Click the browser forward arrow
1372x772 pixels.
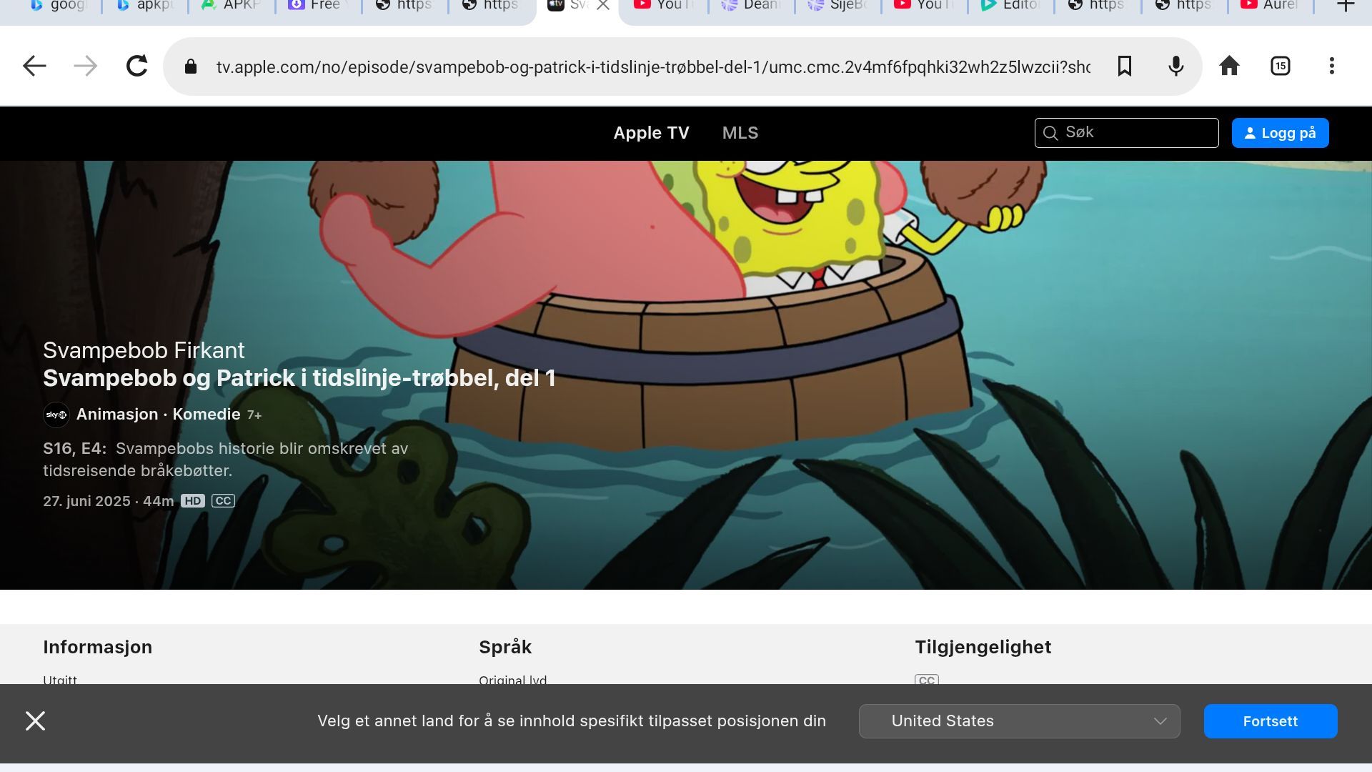point(86,66)
